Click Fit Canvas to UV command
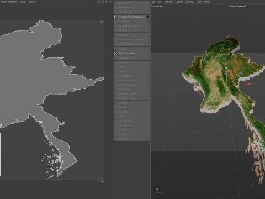Image resolution: width=265 pixels, height=199 pixels. click(131, 57)
